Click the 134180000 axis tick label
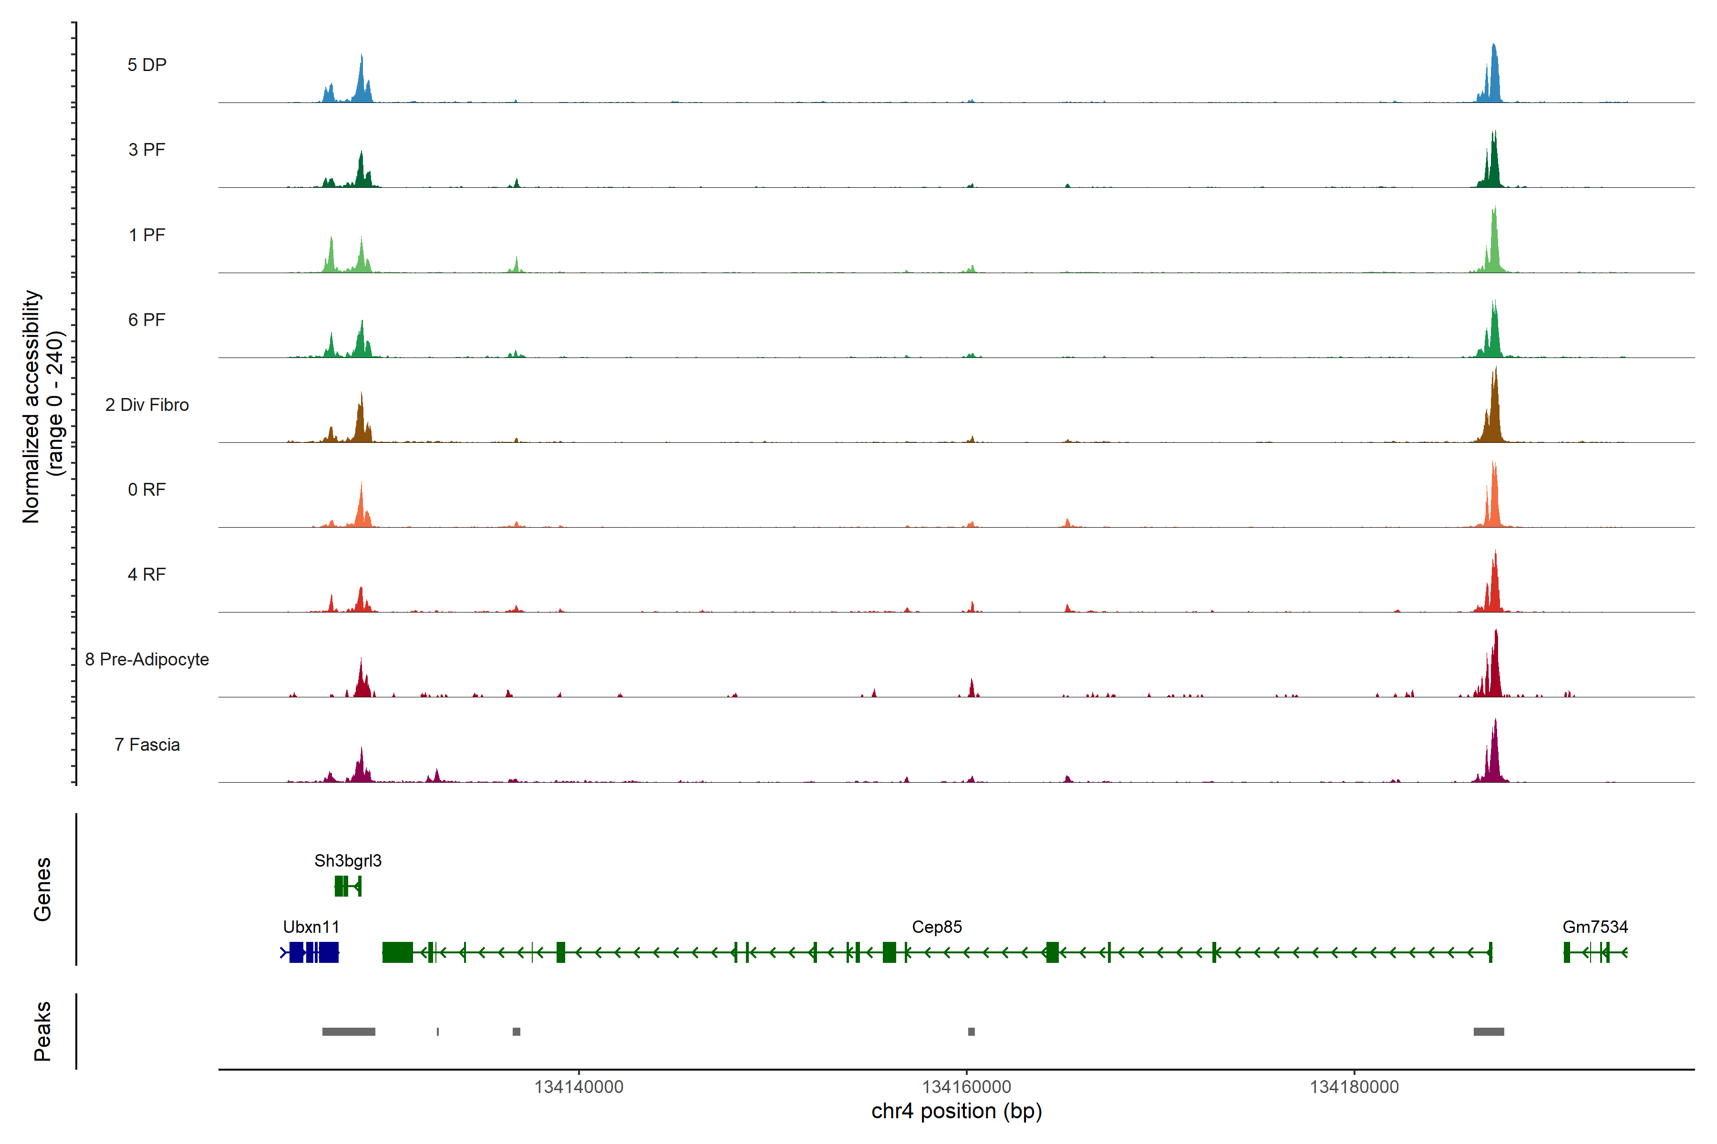The height and width of the screenshot is (1144, 1717). [1354, 1086]
